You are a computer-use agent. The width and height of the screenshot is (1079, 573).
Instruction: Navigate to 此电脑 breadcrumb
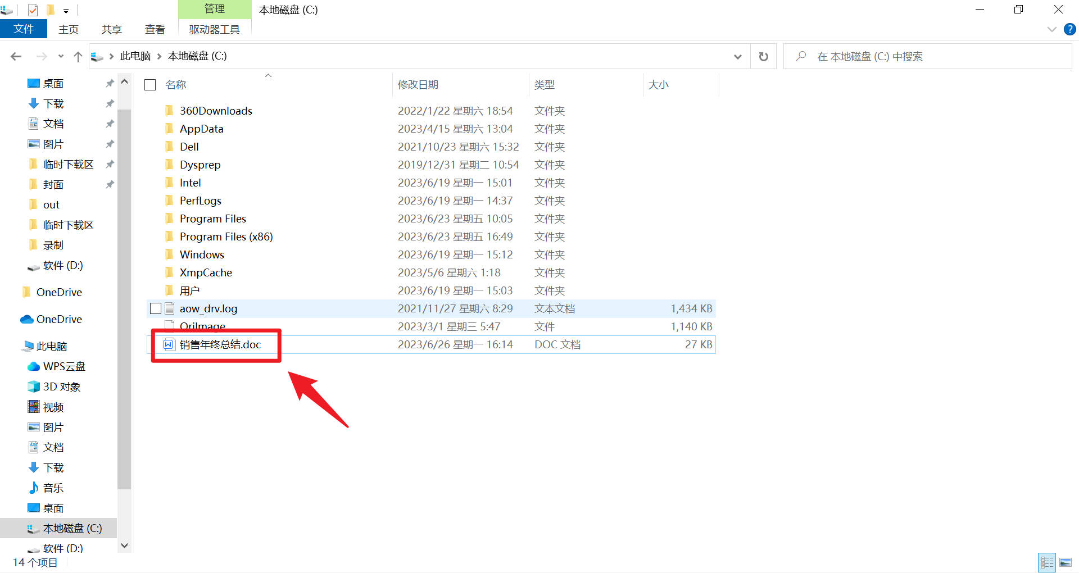coord(135,56)
